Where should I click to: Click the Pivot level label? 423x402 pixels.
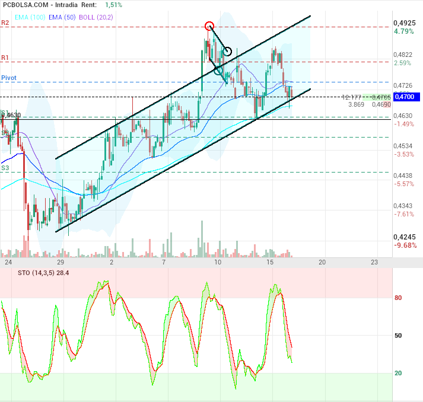[9, 78]
